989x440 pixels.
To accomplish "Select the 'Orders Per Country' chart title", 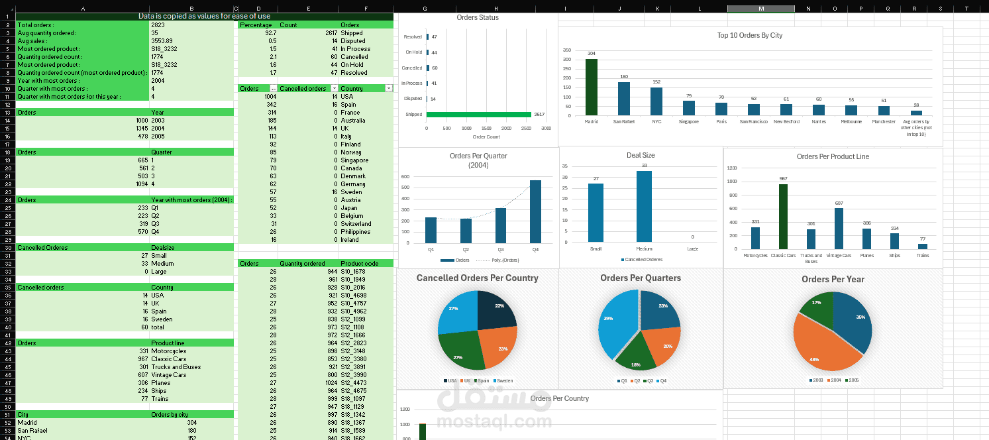I will point(559,399).
